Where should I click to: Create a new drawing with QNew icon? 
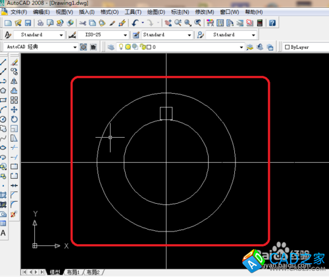click(8, 23)
